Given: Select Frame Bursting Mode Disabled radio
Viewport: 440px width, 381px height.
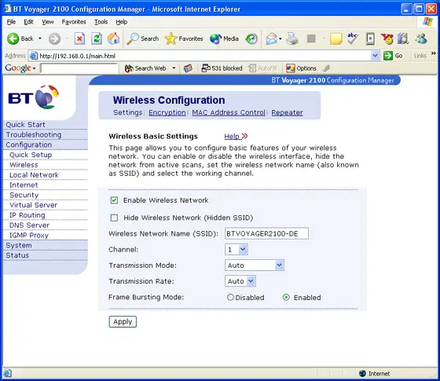Looking at the screenshot, I should (x=230, y=297).
